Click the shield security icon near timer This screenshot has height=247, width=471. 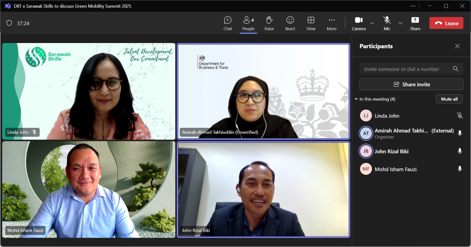[x=9, y=23]
